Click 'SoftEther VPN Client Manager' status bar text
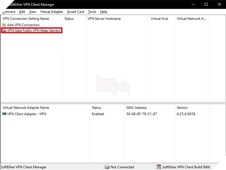Image resolution: width=226 pixels, height=170 pixels. [24, 167]
